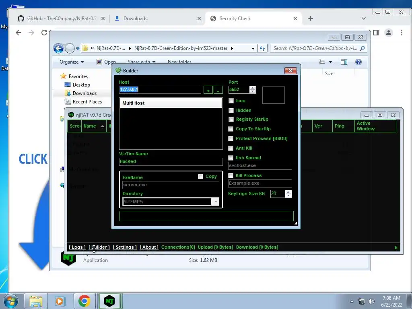Open the Organize dropdown menu
The width and height of the screenshot is (412, 309).
(x=72, y=62)
